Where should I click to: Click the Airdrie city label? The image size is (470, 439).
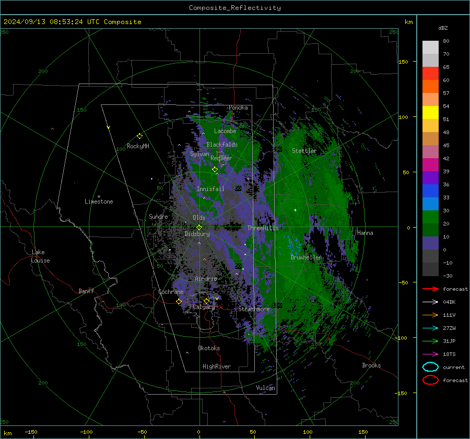tap(206, 279)
